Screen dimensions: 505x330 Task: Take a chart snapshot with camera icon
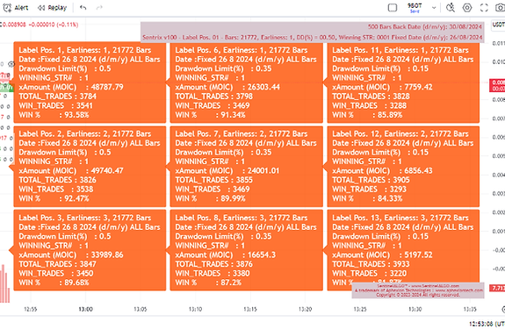tap(501, 7)
